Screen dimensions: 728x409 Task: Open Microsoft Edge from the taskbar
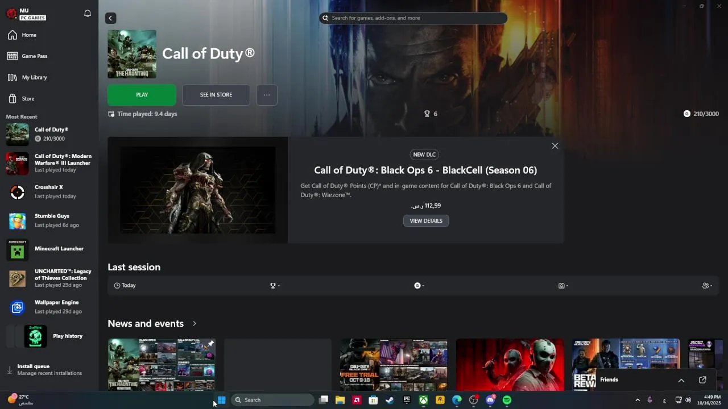tap(457, 400)
